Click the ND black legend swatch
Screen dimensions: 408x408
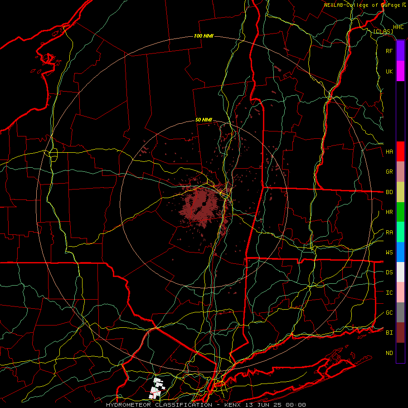[400, 353]
